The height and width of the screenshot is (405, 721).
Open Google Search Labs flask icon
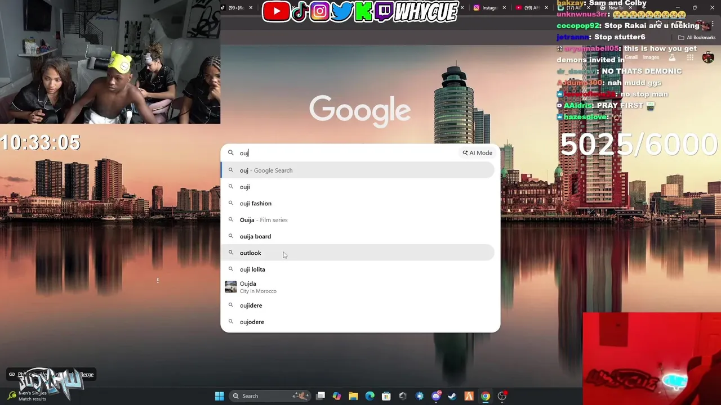671,57
